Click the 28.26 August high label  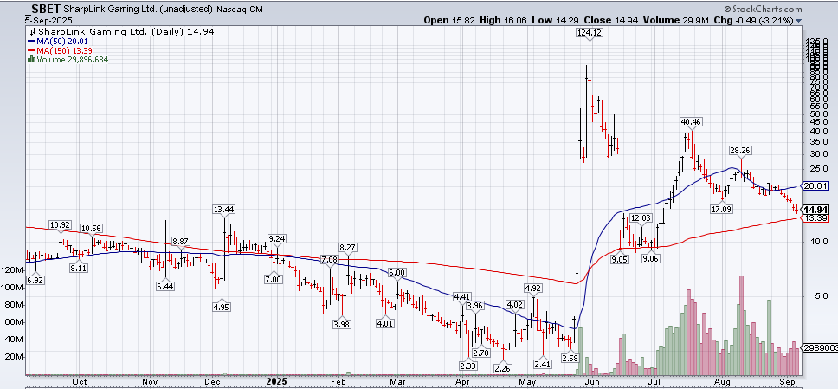coord(739,150)
